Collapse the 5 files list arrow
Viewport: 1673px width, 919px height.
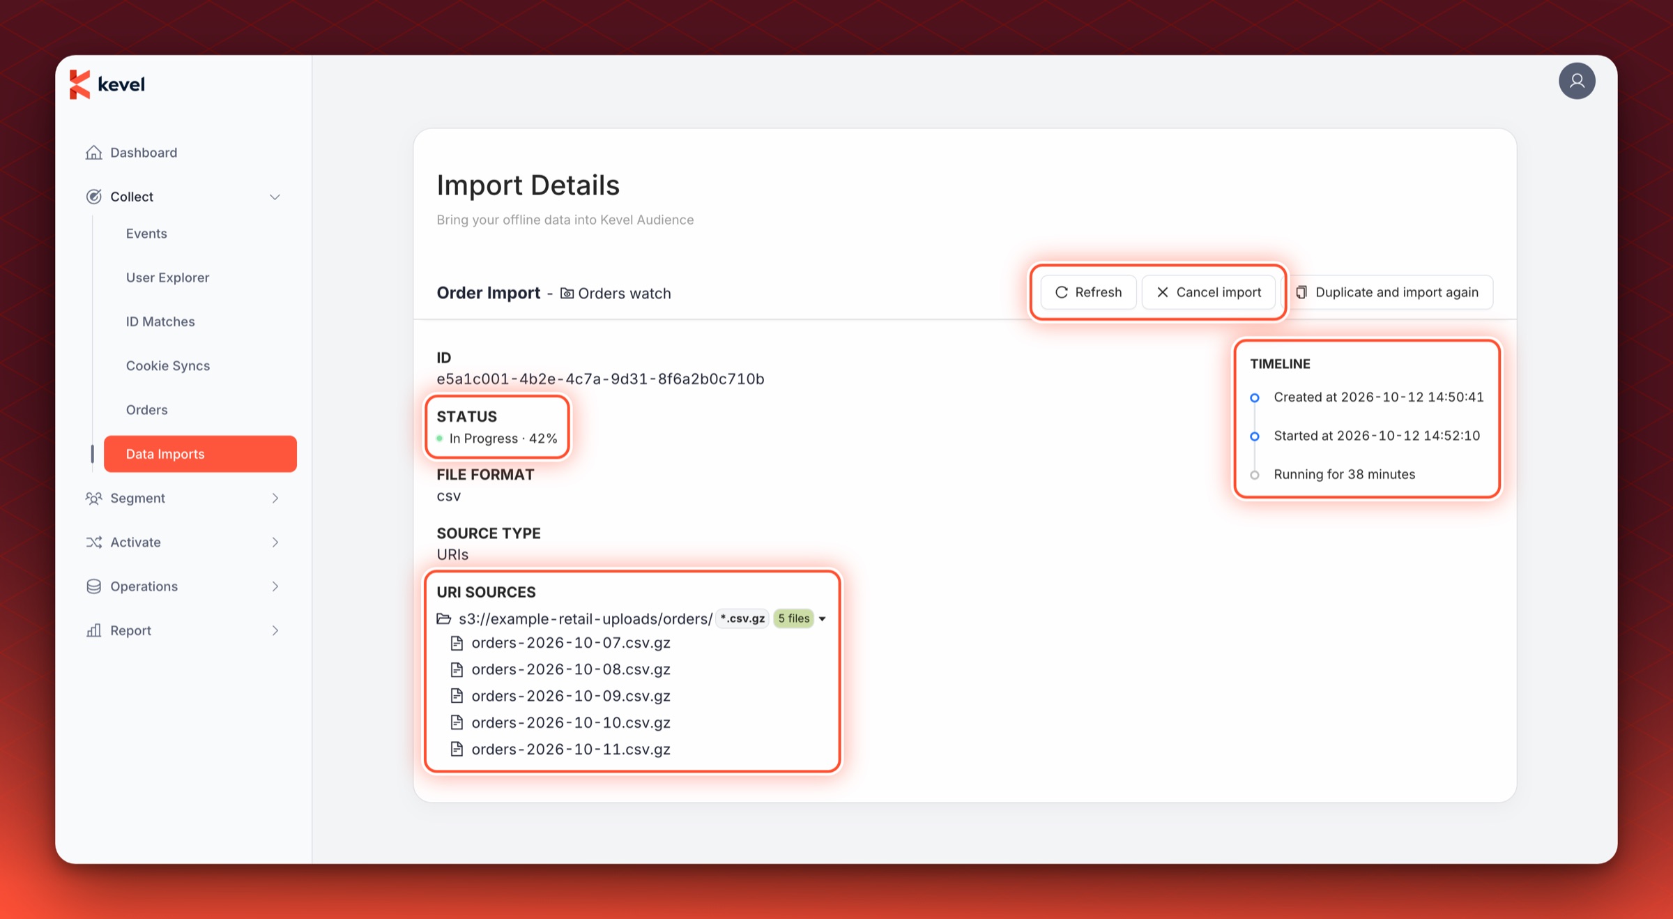pyautogui.click(x=823, y=619)
